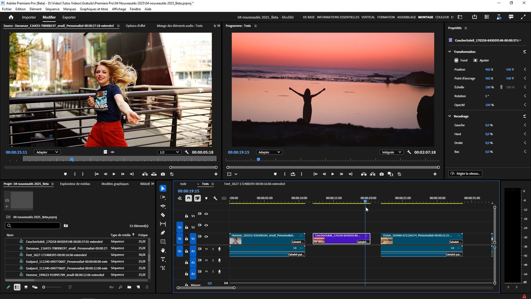Toggle V2 track output eye
The image size is (531, 299).
(206, 225)
